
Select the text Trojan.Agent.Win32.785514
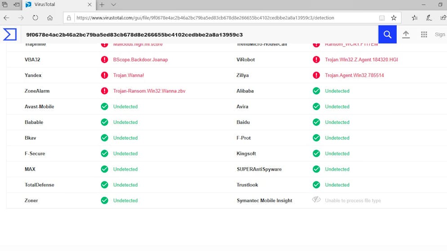354,75
